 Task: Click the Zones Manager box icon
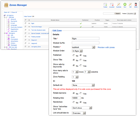[x=6, y=5]
